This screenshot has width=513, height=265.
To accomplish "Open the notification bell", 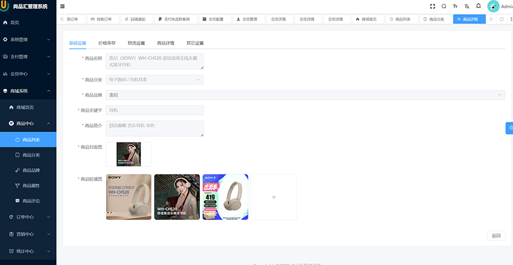I will [x=478, y=6].
